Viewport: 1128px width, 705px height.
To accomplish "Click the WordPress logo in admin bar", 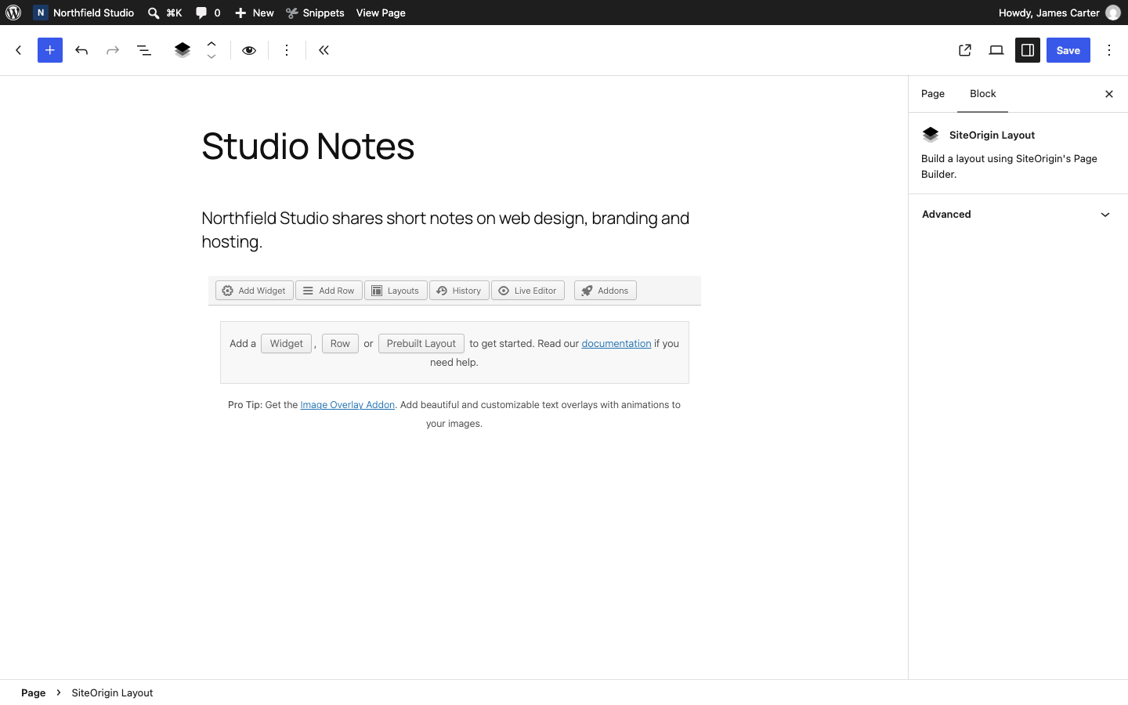I will click(x=13, y=13).
